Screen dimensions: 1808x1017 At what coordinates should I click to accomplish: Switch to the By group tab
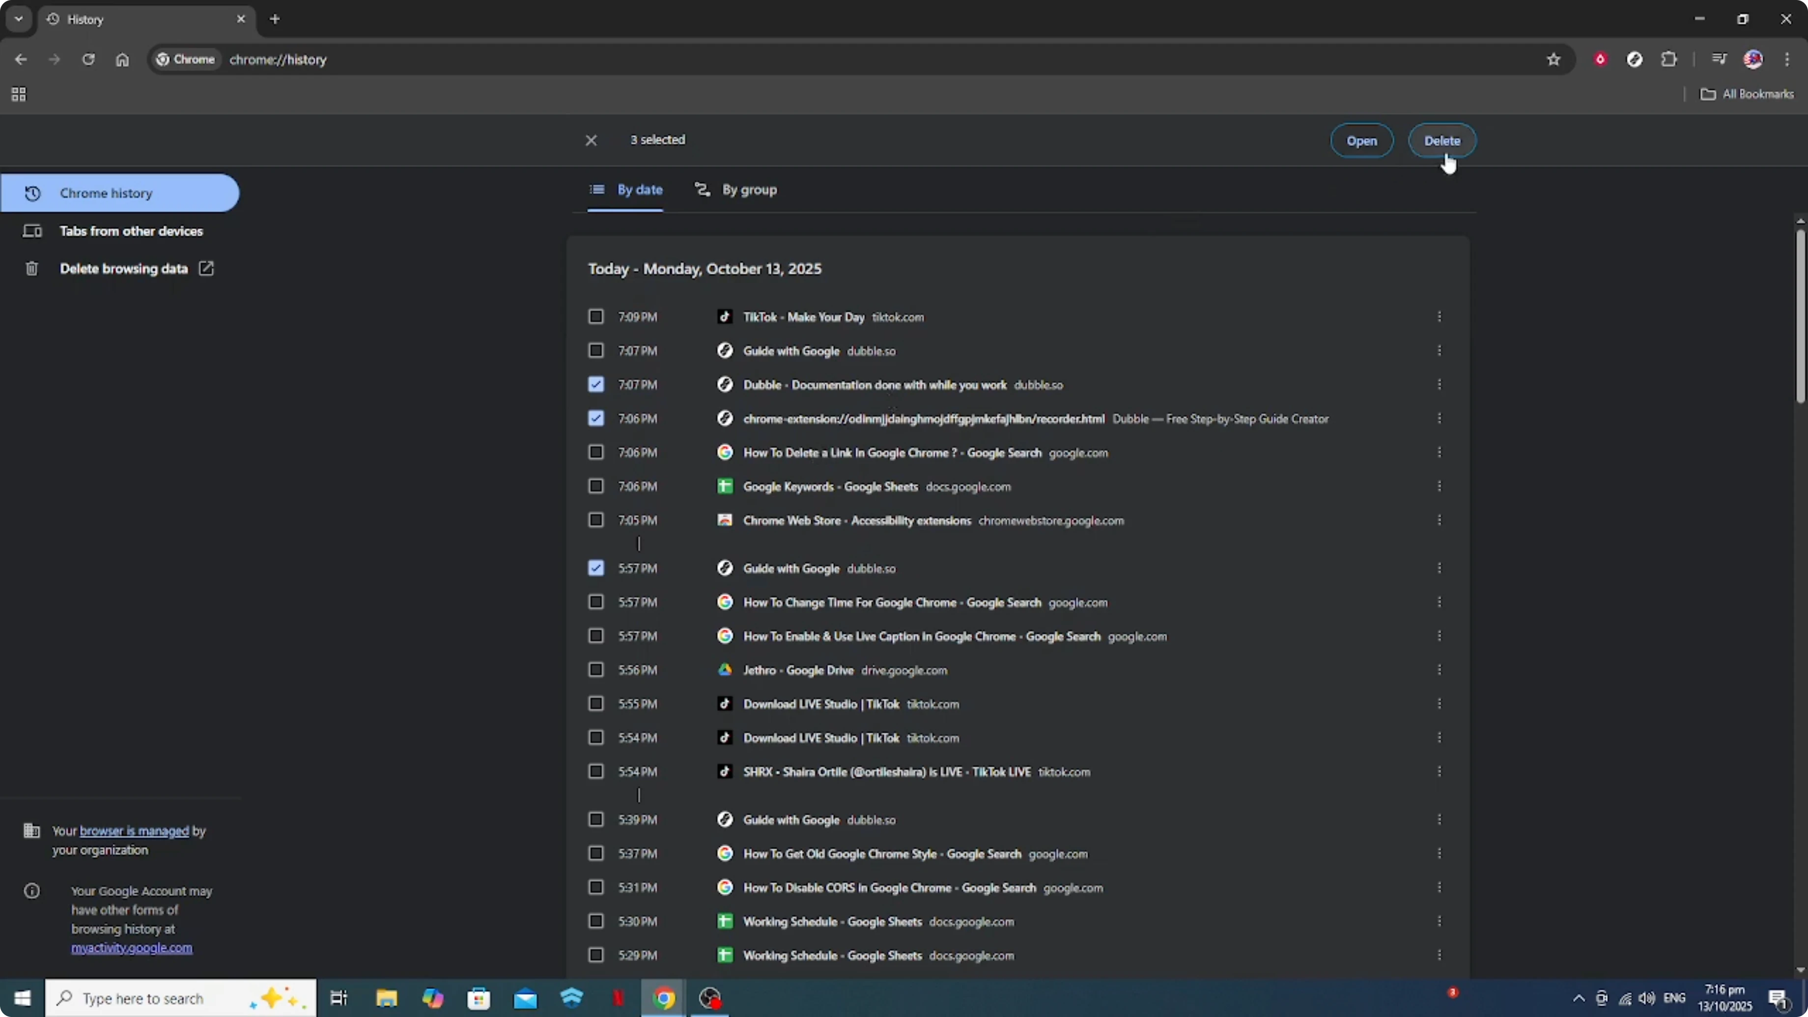[x=735, y=190]
